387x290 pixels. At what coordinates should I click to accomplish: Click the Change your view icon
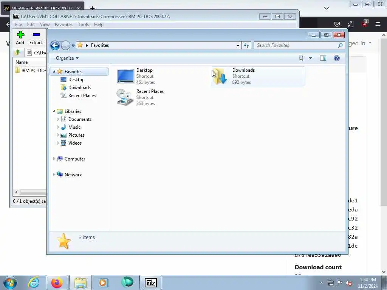pos(302,58)
